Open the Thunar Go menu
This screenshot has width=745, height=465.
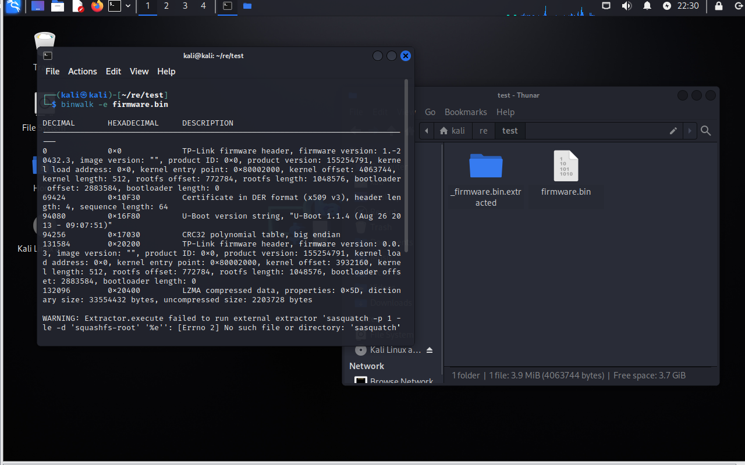pos(430,112)
